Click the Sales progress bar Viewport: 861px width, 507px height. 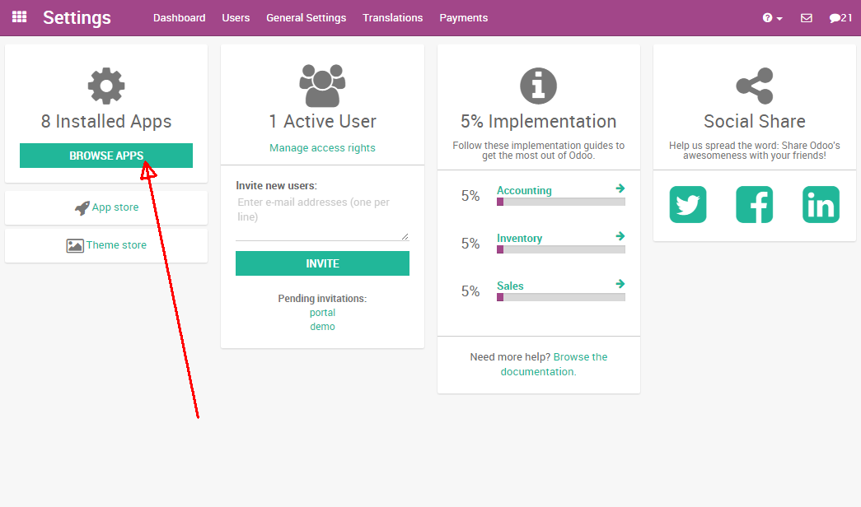tap(560, 297)
